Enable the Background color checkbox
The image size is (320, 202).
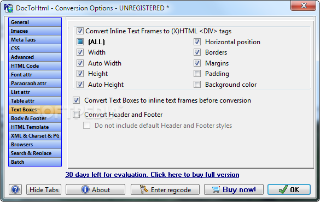coord(197,84)
